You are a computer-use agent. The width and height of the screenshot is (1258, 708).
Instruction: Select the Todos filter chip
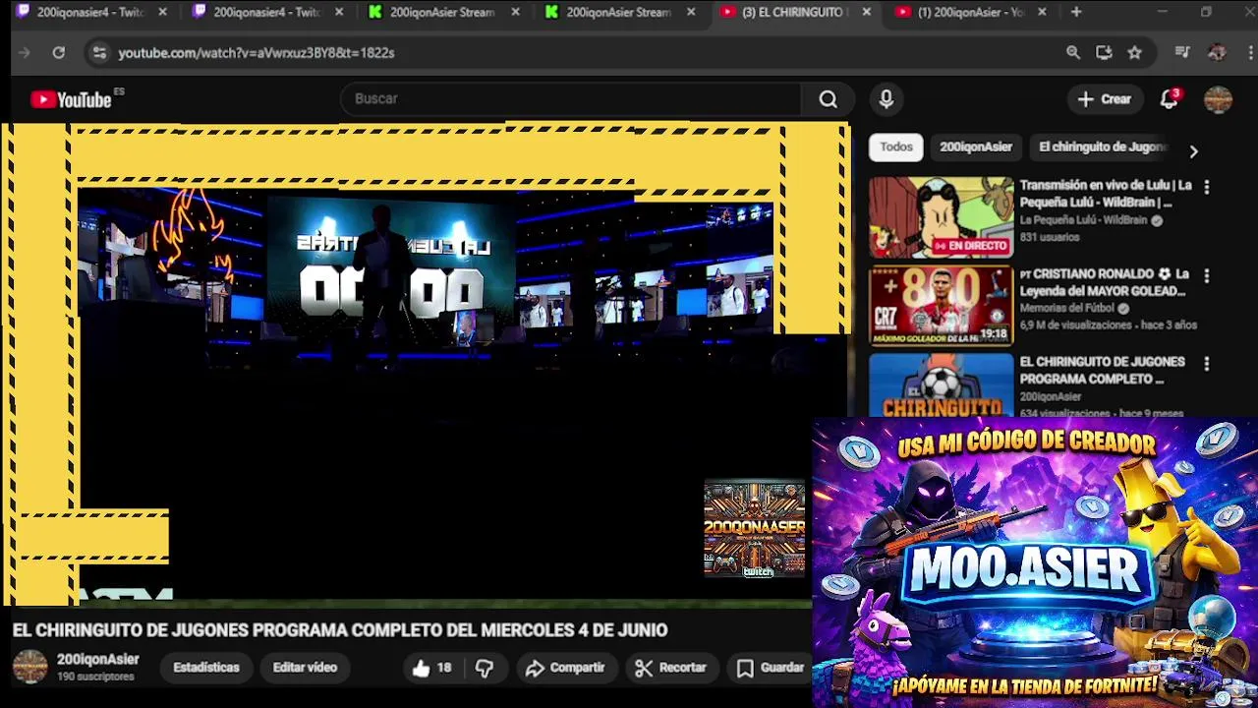896,147
